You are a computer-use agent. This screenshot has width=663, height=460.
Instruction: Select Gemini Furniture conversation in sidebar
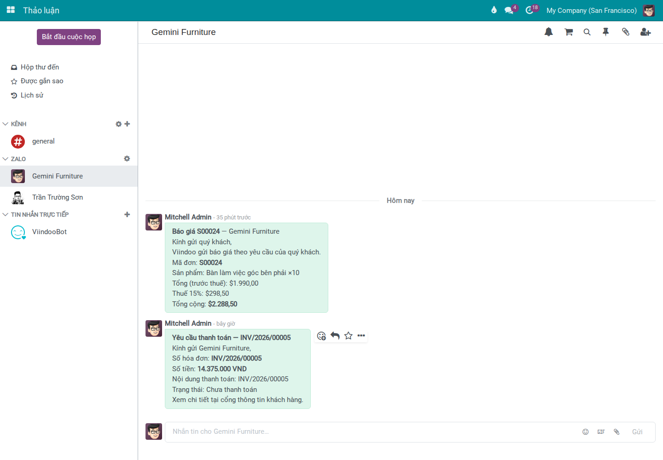pyautogui.click(x=69, y=176)
